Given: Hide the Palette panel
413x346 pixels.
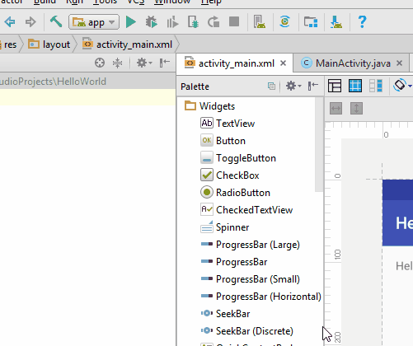Looking at the screenshot, I should click(x=313, y=86).
